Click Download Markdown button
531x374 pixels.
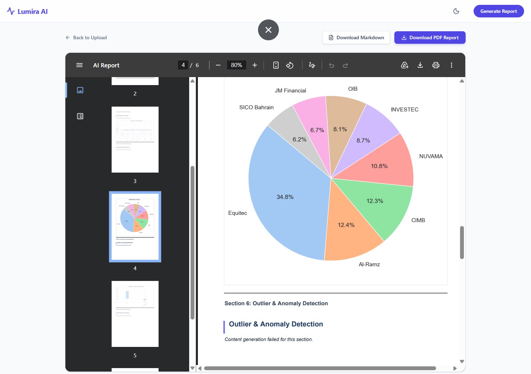pos(356,38)
